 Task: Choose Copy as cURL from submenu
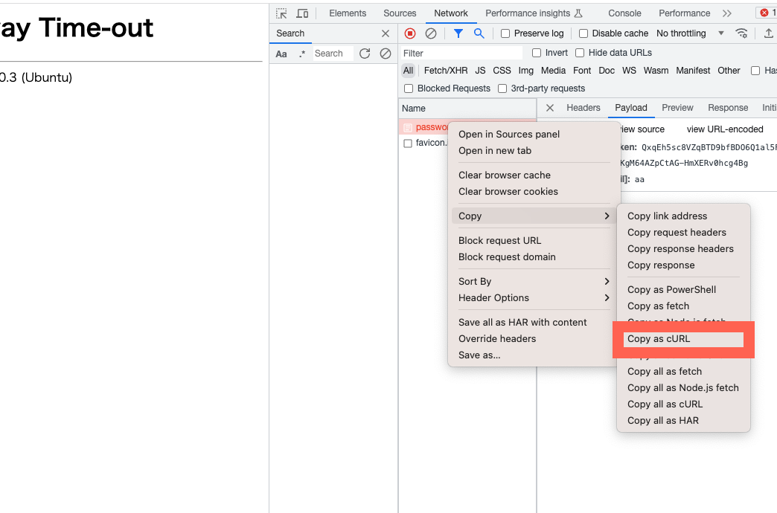[659, 339]
